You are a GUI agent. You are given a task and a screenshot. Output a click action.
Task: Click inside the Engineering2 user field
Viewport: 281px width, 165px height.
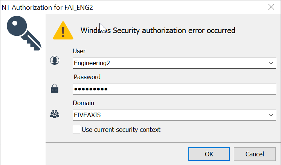point(166,63)
